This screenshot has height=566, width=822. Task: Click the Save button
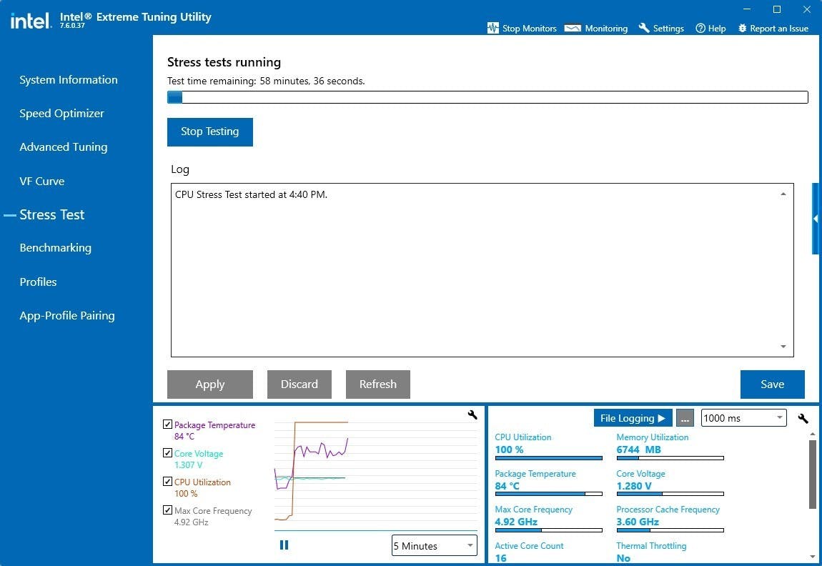(772, 384)
